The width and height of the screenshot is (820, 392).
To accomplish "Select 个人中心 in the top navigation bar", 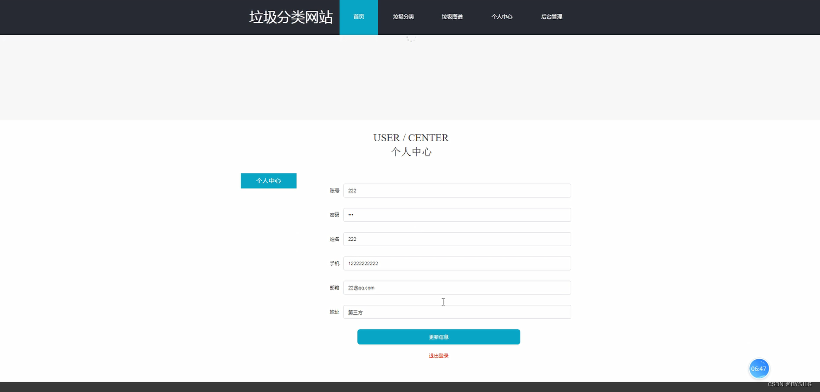I will point(502,17).
